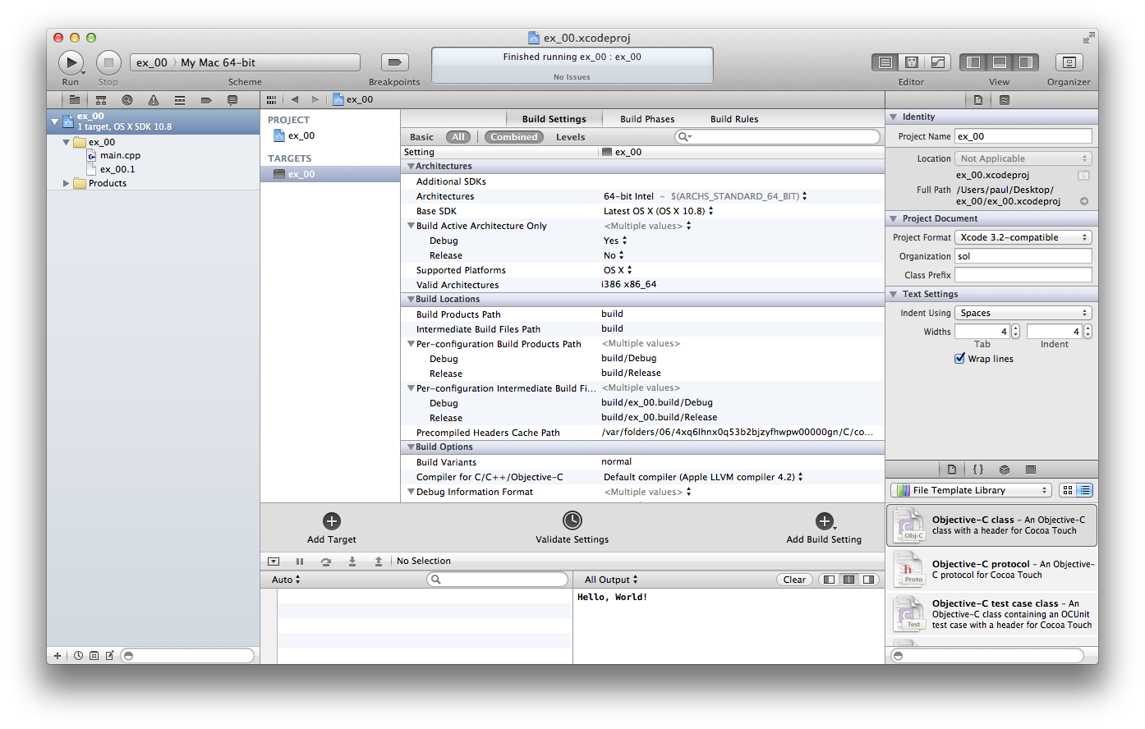Expand the Products folder
Image resolution: width=1145 pixels, height=729 pixels.
coord(66,183)
